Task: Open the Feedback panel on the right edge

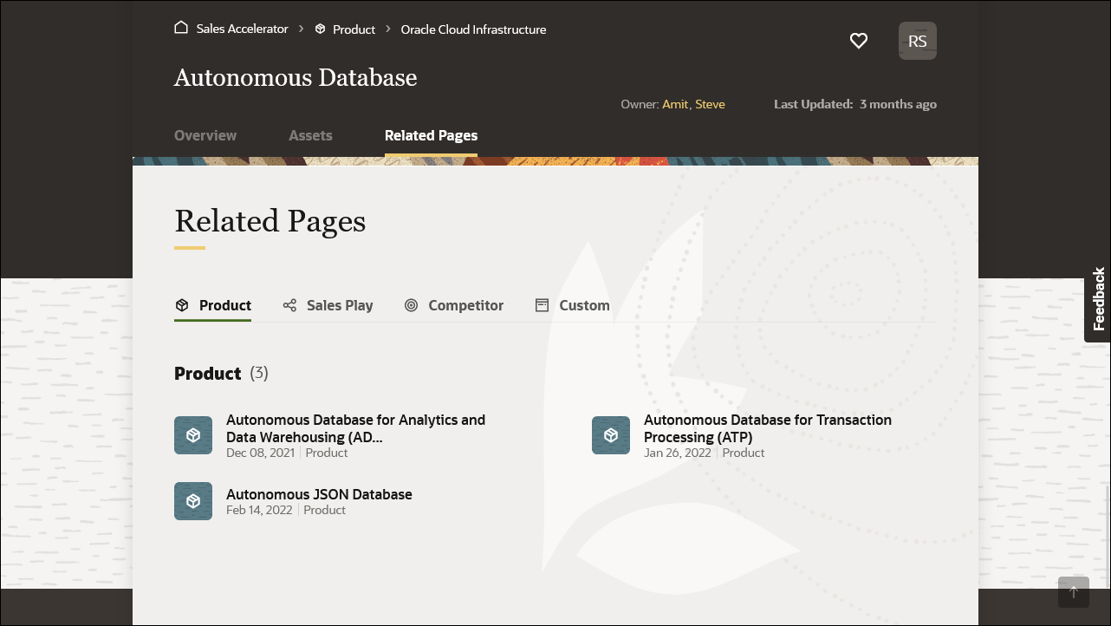Action: point(1098,301)
